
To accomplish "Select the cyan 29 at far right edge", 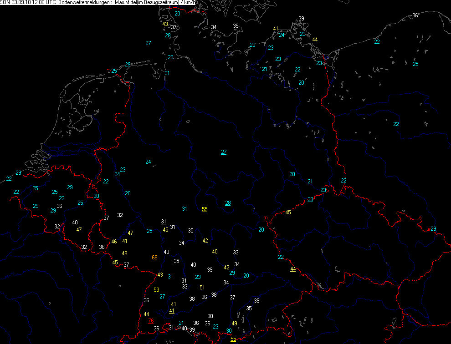I will (433, 229).
